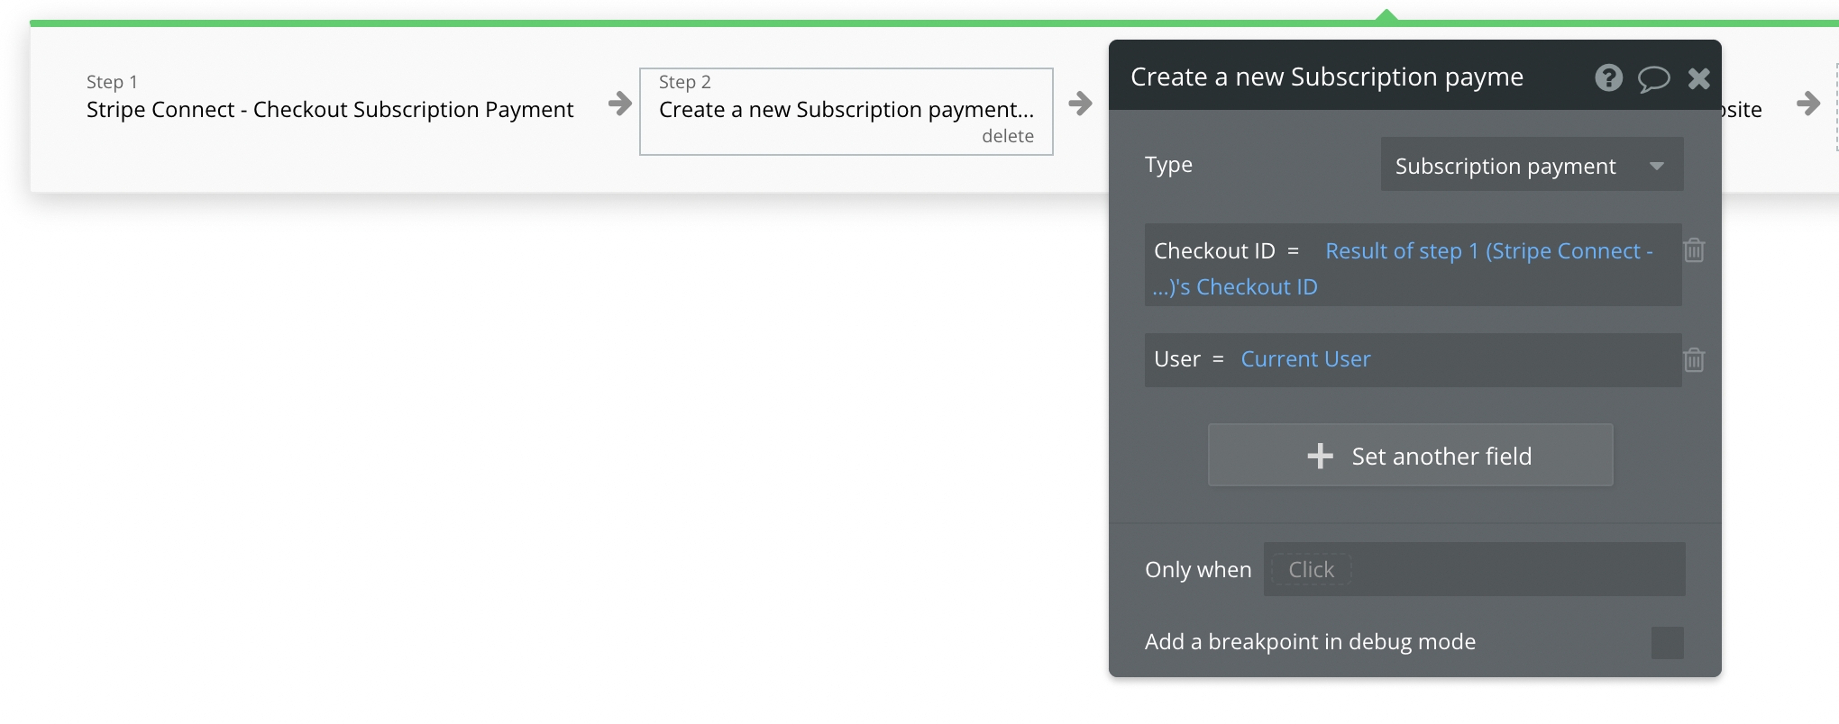
Task: Click Set another field button
Action: tap(1410, 456)
